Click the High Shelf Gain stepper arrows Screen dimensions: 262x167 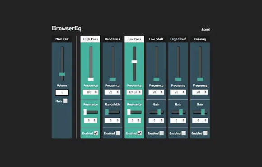coord(183,121)
